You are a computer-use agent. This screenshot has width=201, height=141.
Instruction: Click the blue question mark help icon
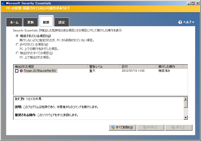[180, 22]
